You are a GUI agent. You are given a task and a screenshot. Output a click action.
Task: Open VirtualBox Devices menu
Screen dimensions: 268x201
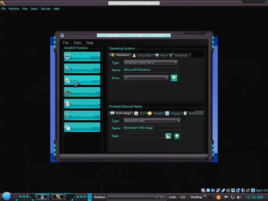pos(46,9)
